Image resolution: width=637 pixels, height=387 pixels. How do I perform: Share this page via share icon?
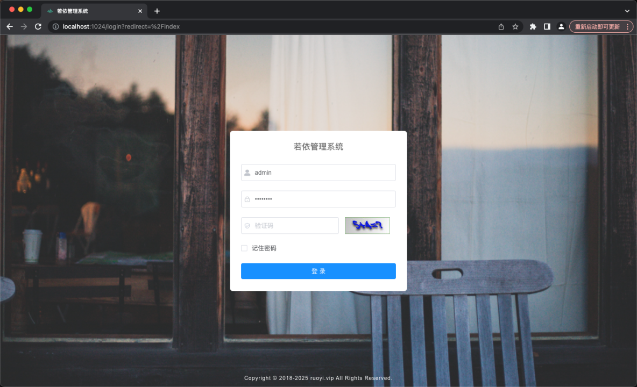pyautogui.click(x=501, y=26)
